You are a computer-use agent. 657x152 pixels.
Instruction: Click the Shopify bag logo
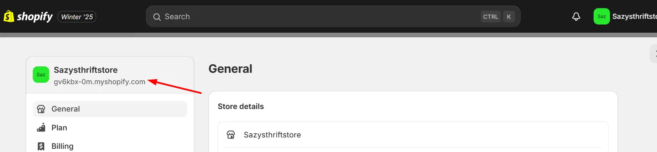9,16
